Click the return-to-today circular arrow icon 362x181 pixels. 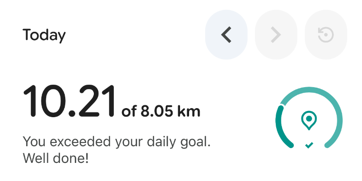(x=326, y=35)
